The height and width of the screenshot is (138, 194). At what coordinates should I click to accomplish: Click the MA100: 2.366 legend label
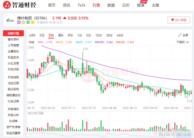[x=104, y=42]
